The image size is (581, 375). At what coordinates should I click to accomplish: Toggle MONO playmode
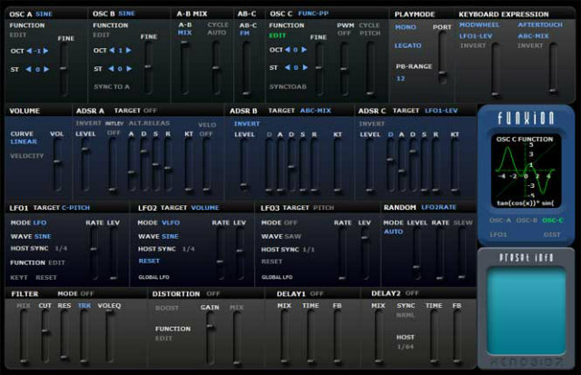tap(406, 27)
